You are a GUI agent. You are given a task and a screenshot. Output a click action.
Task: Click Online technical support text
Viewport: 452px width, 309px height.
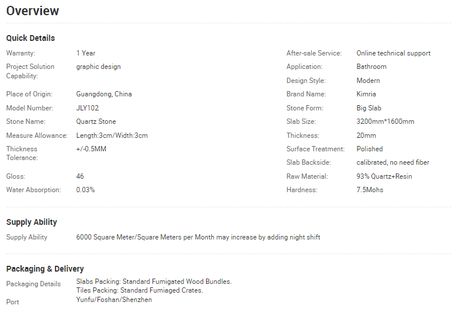[393, 53]
